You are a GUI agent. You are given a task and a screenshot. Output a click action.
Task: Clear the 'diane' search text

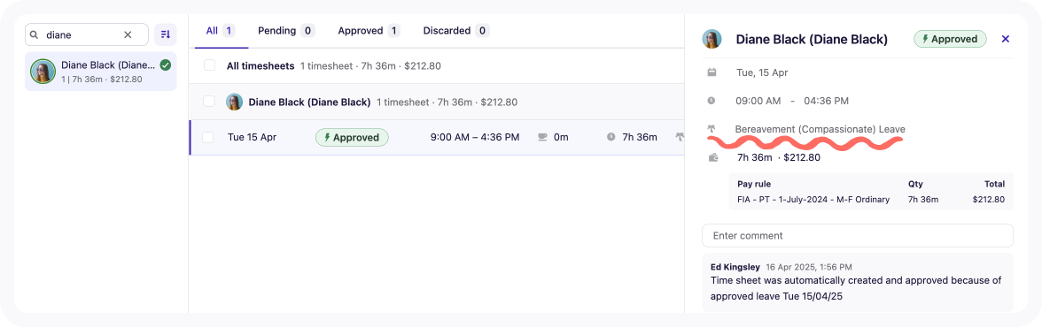pos(128,34)
